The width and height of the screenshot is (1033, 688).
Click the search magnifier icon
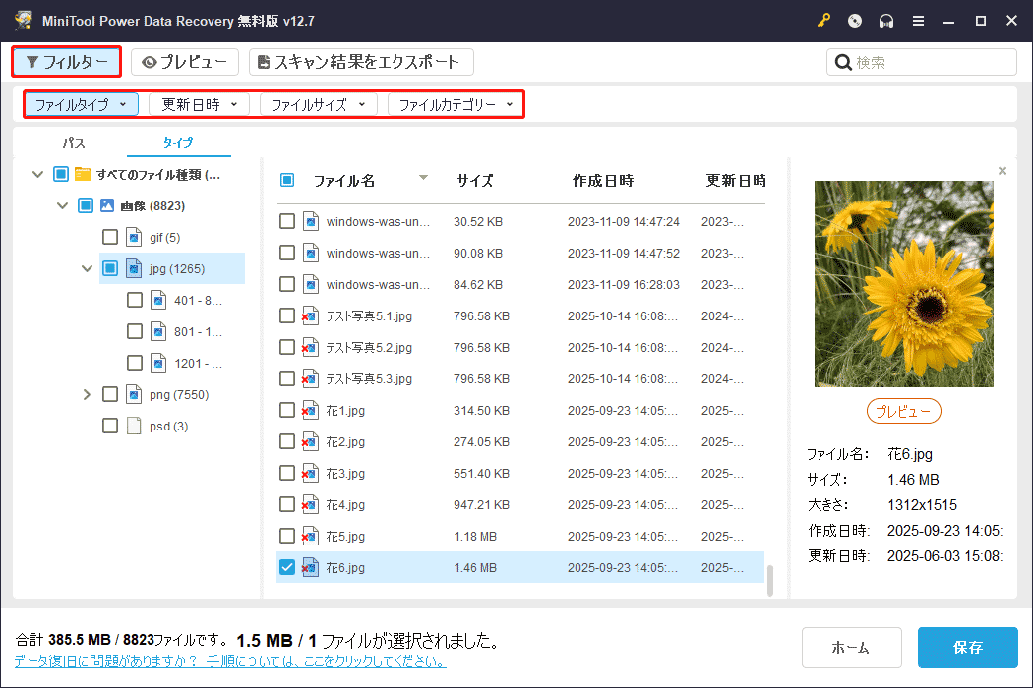pos(844,61)
